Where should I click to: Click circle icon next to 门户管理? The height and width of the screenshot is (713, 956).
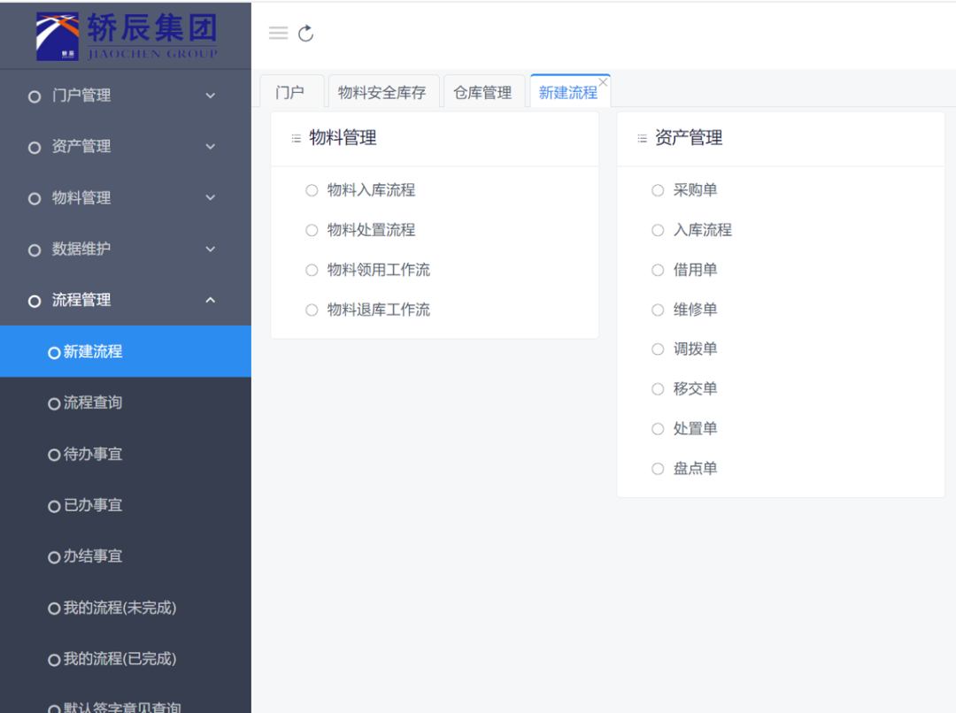pyautogui.click(x=35, y=96)
